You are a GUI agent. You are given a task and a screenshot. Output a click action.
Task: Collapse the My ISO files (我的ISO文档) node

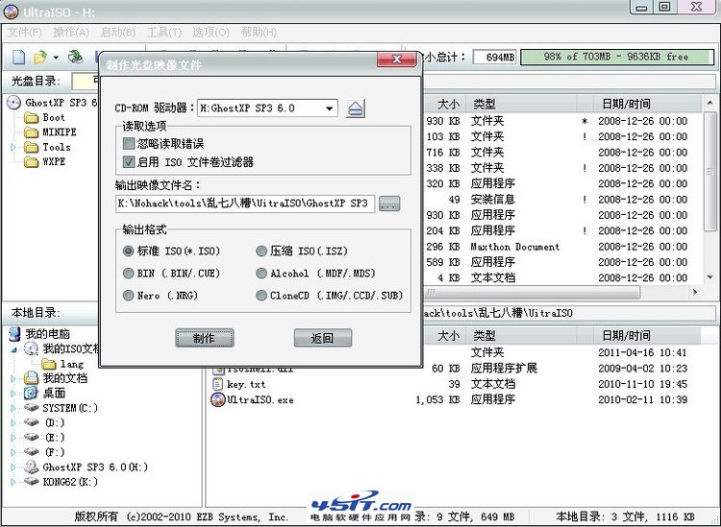13,349
